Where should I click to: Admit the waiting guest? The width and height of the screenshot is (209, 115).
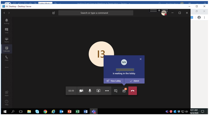tap(134, 81)
